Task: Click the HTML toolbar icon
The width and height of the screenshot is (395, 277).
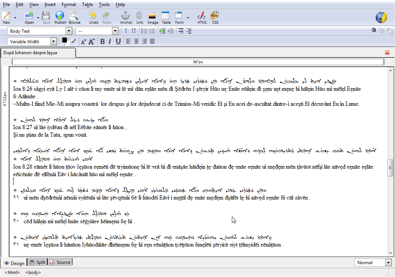Action: click(202, 17)
